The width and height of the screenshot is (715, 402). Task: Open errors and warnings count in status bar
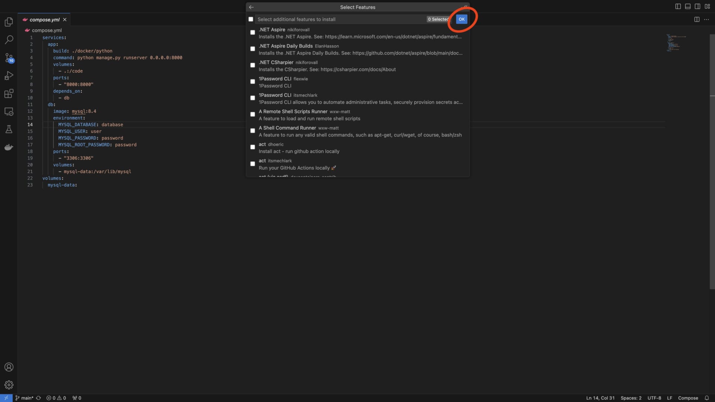tap(56, 398)
